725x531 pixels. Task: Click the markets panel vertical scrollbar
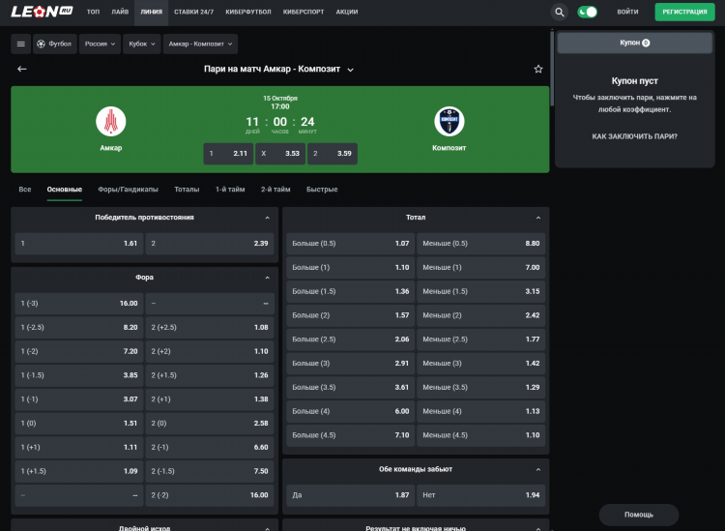click(x=552, y=69)
